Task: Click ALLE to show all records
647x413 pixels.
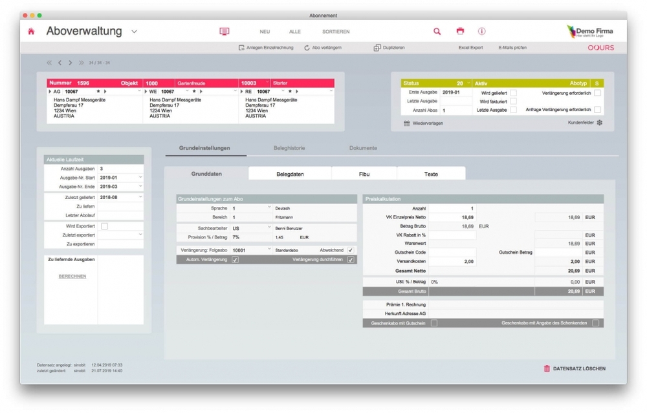Action: click(294, 32)
